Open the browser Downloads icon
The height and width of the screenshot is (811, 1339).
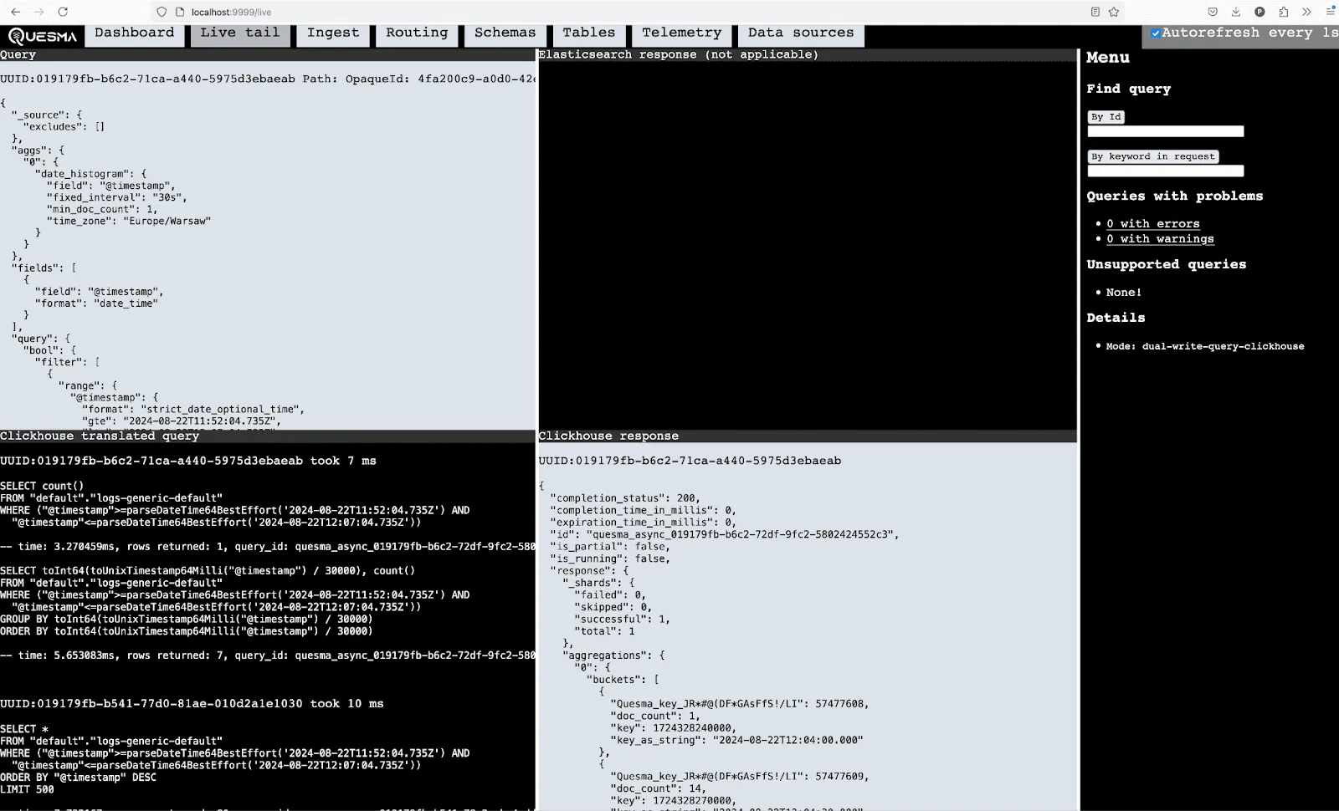[1236, 12]
